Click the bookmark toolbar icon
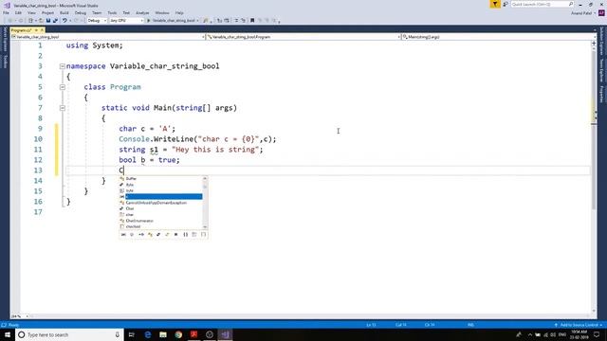The height and width of the screenshot is (341, 607). coord(252,21)
